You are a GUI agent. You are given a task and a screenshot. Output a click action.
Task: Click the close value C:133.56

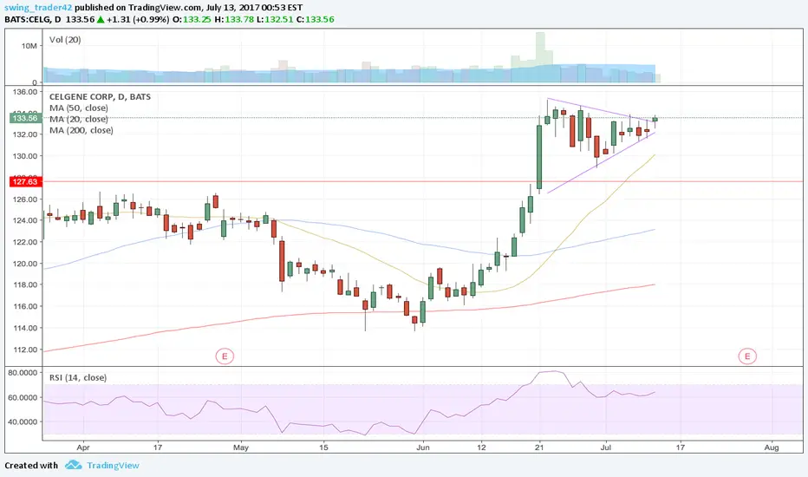(x=315, y=20)
